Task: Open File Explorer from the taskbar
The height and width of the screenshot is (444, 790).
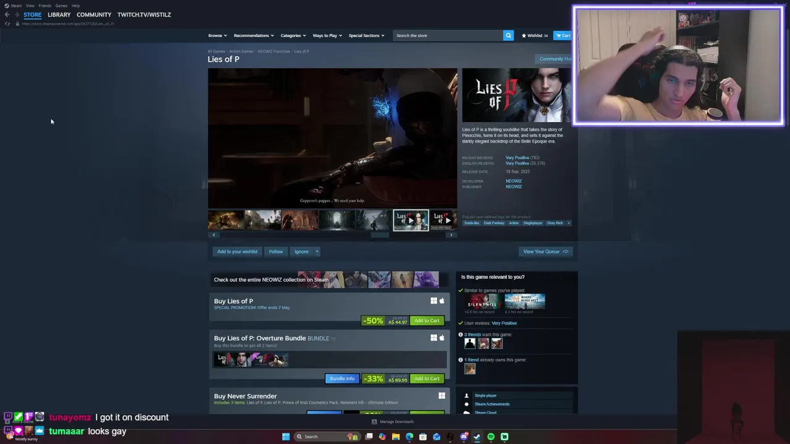Action: [x=396, y=437]
